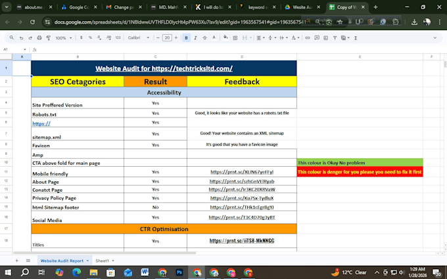Insert a chart
This screenshot has height=279, width=447.
click(x=326, y=38)
